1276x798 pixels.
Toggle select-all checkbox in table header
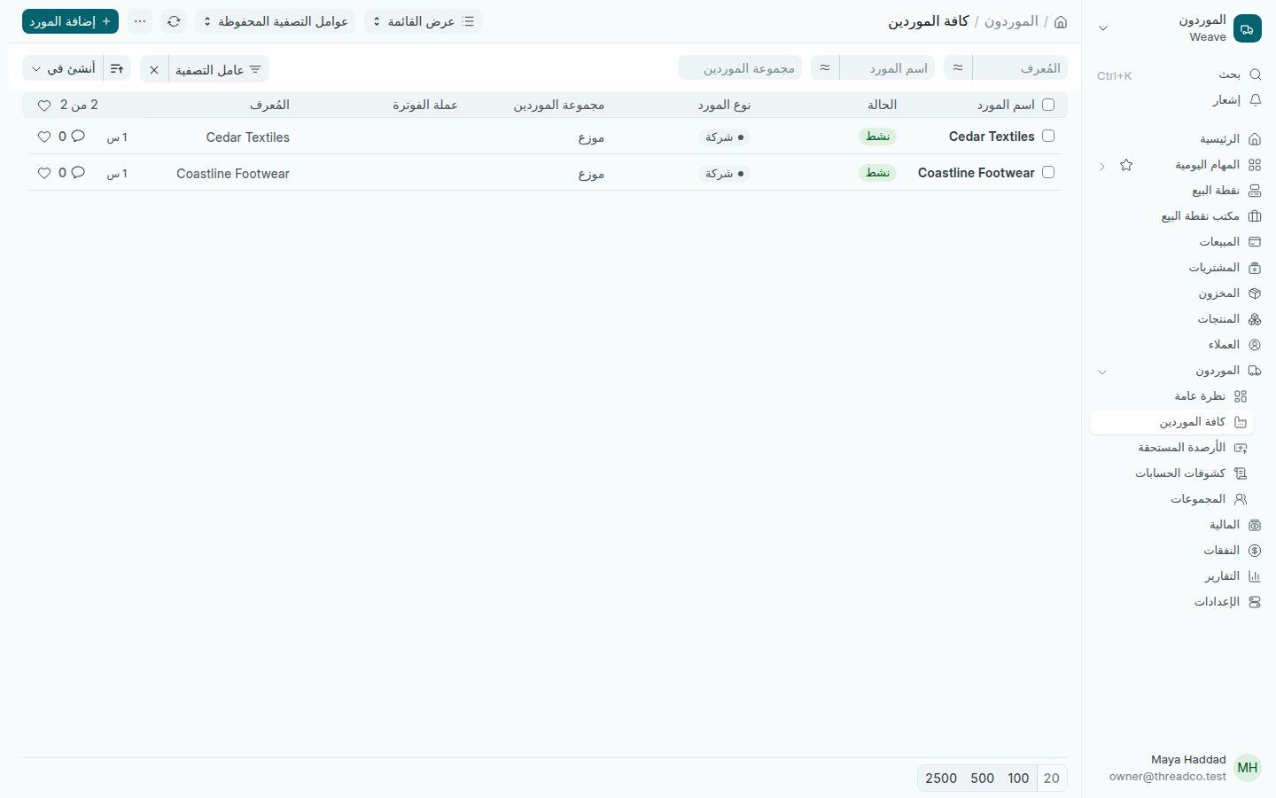click(1048, 105)
